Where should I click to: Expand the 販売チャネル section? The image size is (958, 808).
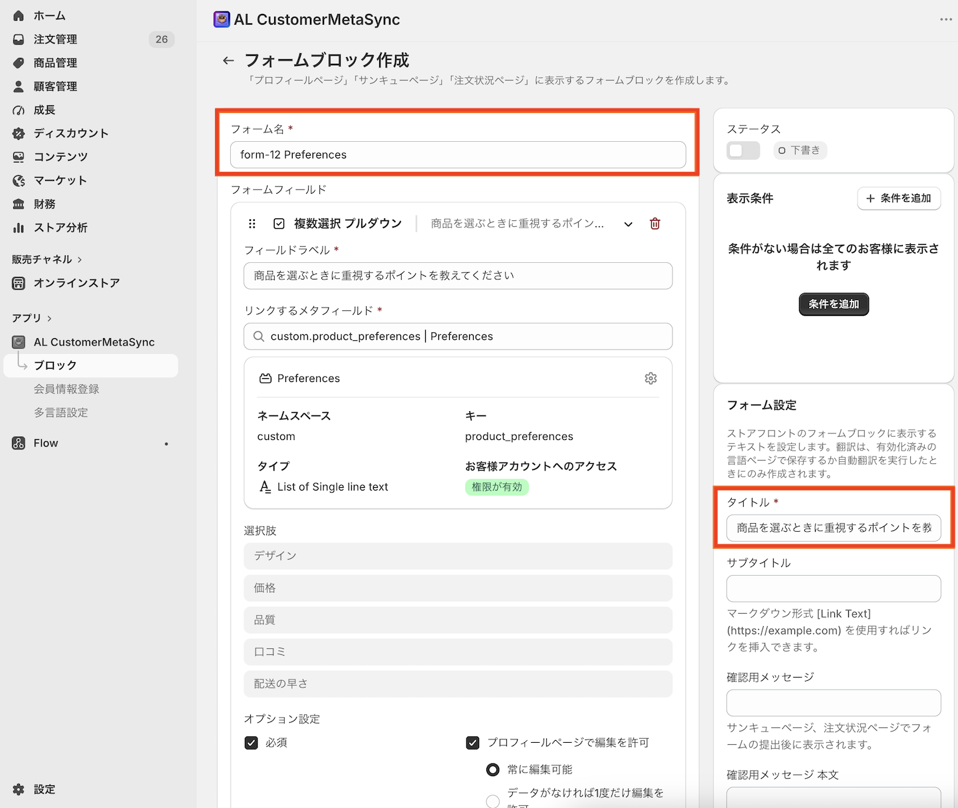(47, 260)
